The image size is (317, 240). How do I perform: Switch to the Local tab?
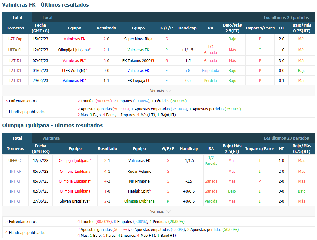click(x=48, y=17)
